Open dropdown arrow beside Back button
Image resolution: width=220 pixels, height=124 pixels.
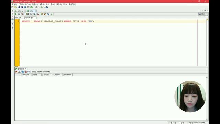tap(34, 7)
